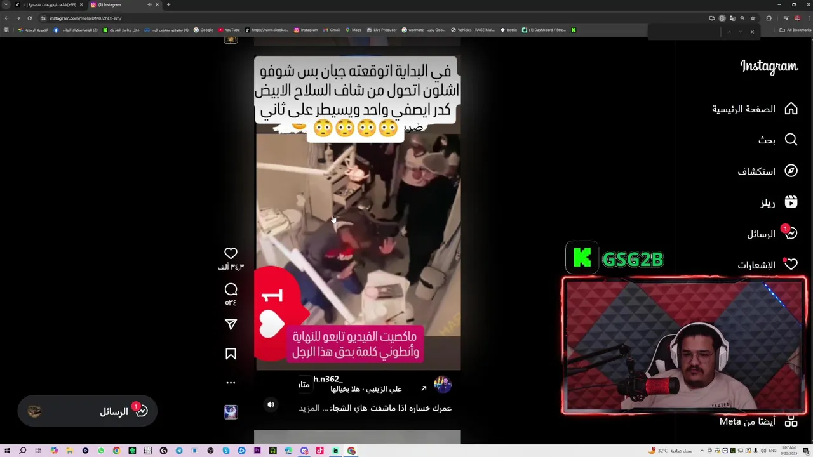This screenshot has width=813, height=457.
Task: Go to next find result
Action: click(741, 32)
